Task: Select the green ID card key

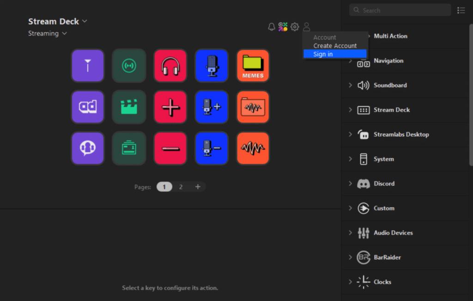Action: click(x=129, y=148)
